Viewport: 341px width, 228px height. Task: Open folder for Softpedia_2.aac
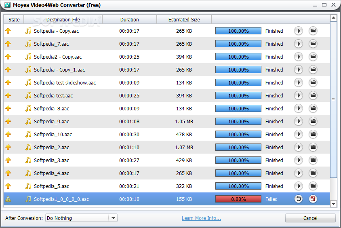[x=313, y=147]
